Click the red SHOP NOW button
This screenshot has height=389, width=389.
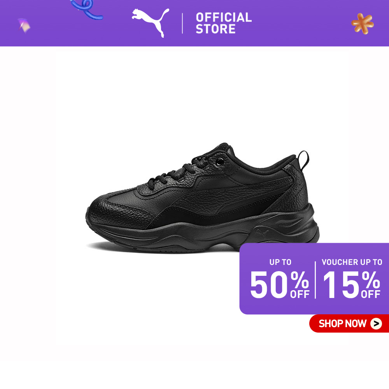[x=349, y=324]
